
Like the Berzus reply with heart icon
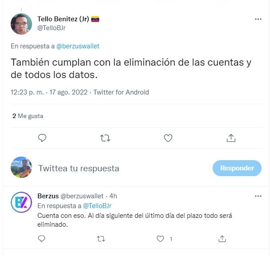pos(160,239)
